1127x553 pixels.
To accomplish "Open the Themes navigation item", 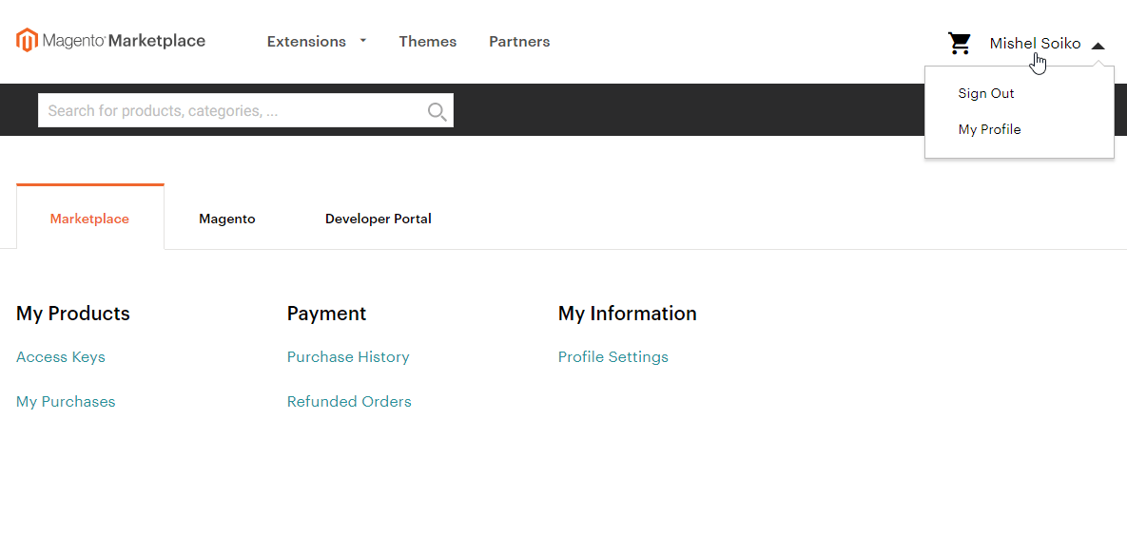I will (x=428, y=42).
